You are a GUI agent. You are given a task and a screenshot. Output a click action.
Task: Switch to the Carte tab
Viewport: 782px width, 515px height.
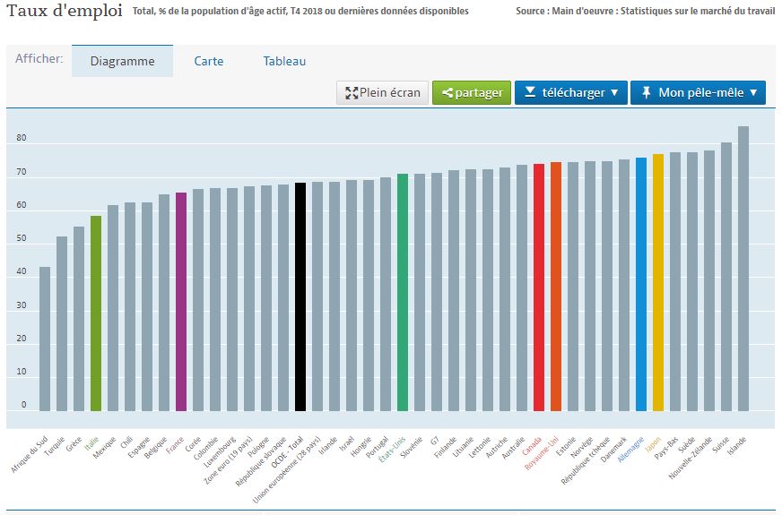pos(208,61)
